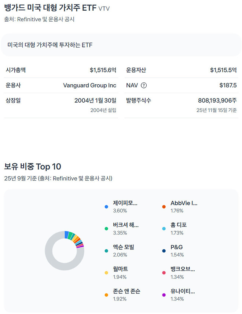Viewport: 242px width, 314px height.
Task: Select the 홈 디포 holding entry
Action: tap(179, 225)
